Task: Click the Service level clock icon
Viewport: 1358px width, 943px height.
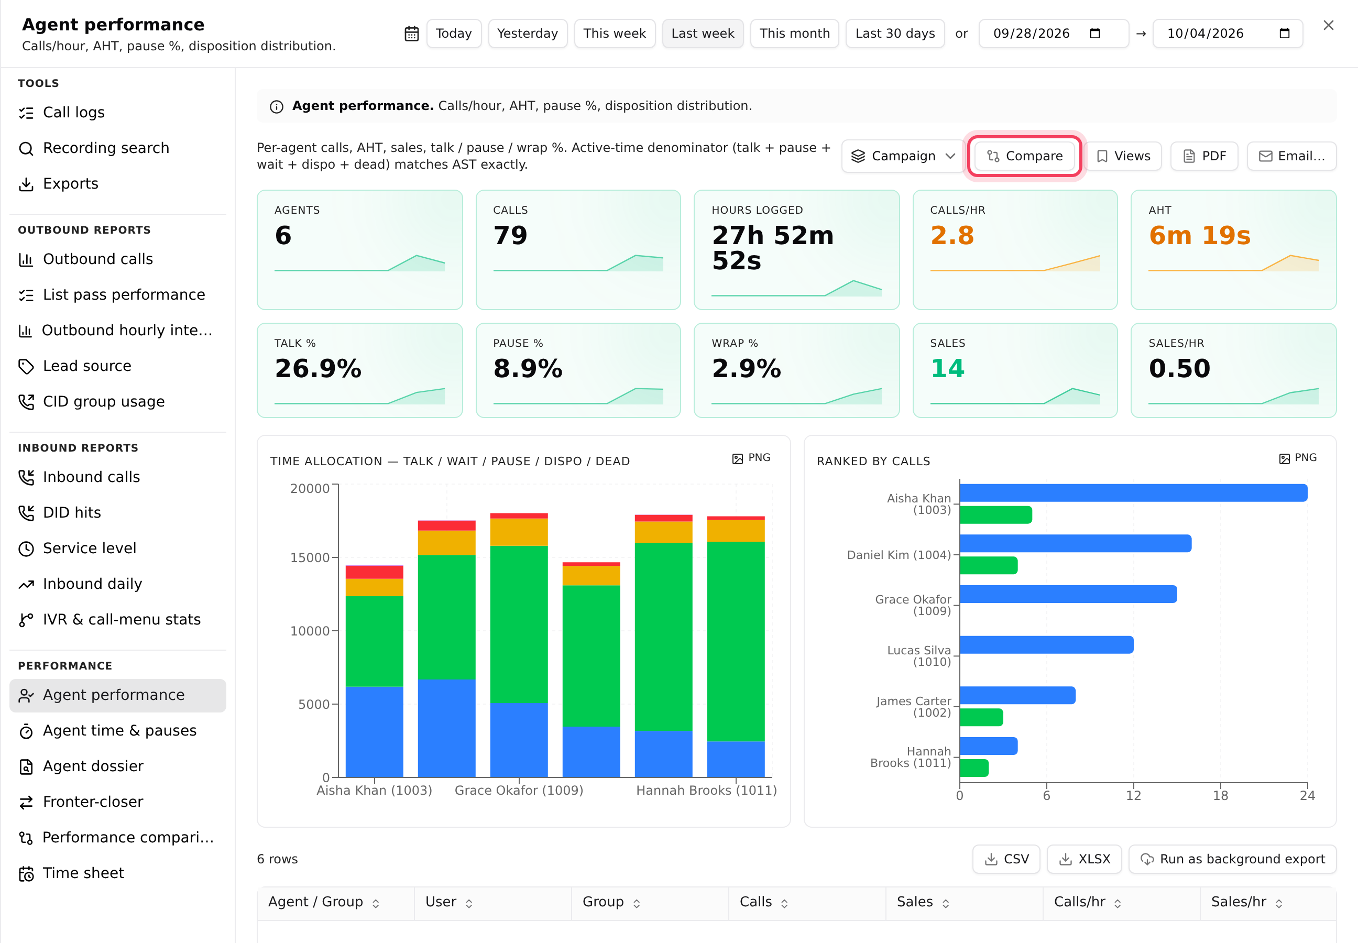Action: coord(26,549)
